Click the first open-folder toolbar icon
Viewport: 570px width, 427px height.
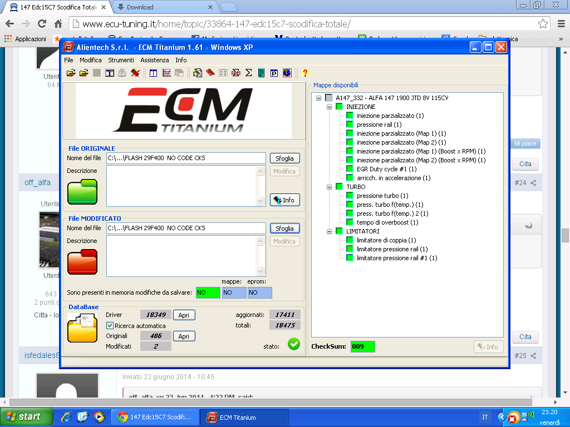click(71, 73)
